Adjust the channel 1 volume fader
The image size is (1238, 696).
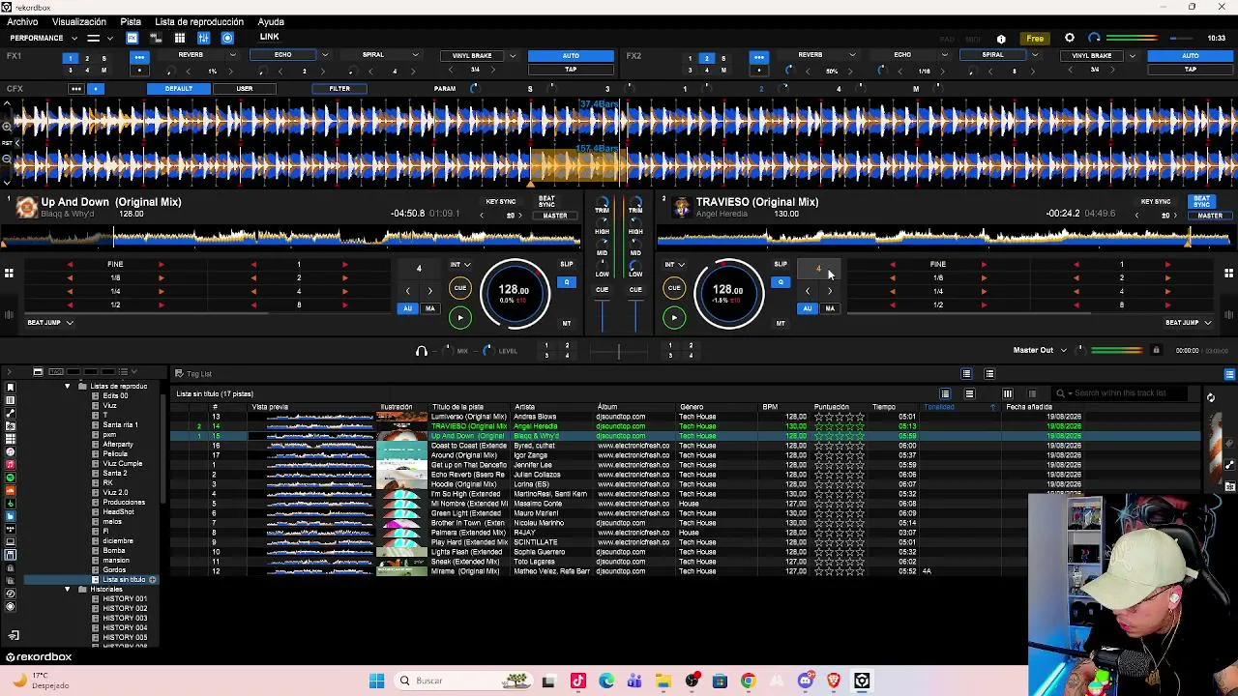coord(602,316)
